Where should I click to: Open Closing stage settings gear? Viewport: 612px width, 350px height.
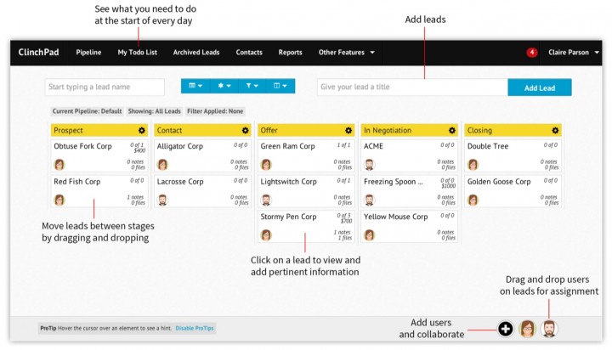(x=555, y=130)
